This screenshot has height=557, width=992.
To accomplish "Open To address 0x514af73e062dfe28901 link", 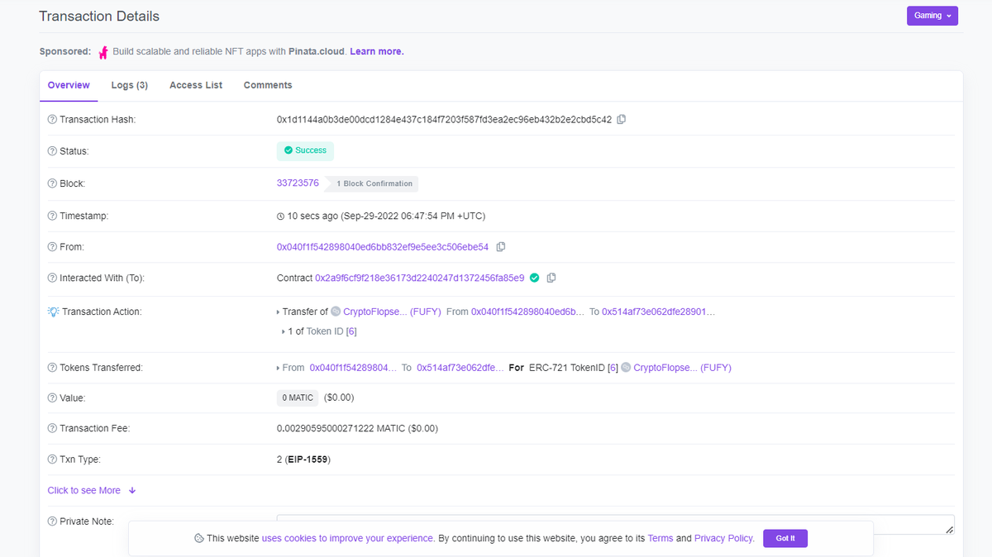I will (659, 312).
